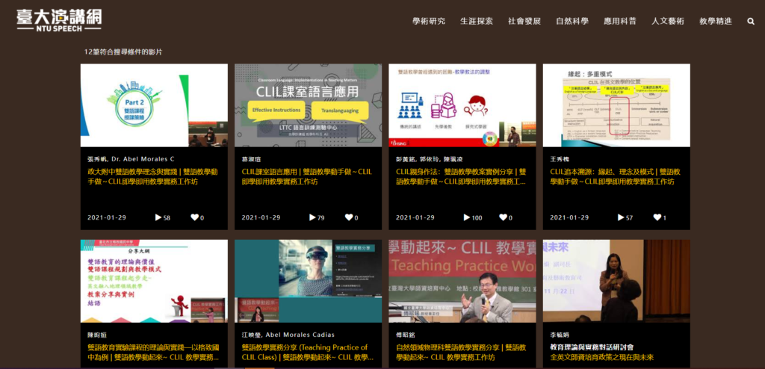
Task: Click speaker names 彭黃銘, 郭依玲, 陳珮凌
Action: click(430, 159)
